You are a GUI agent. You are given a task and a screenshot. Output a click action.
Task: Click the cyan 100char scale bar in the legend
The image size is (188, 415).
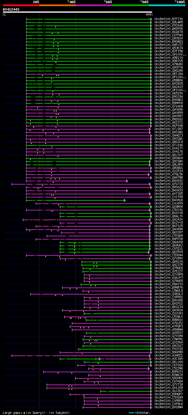tap(132, 413)
